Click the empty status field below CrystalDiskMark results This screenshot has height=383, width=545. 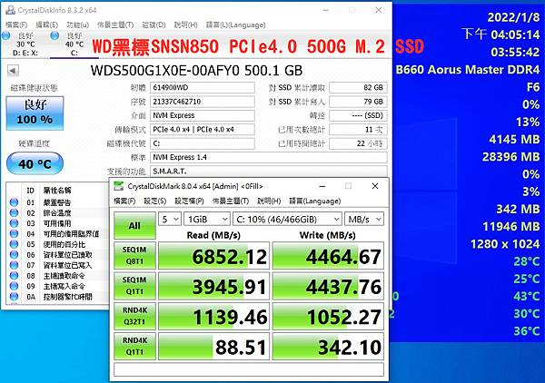249,369
